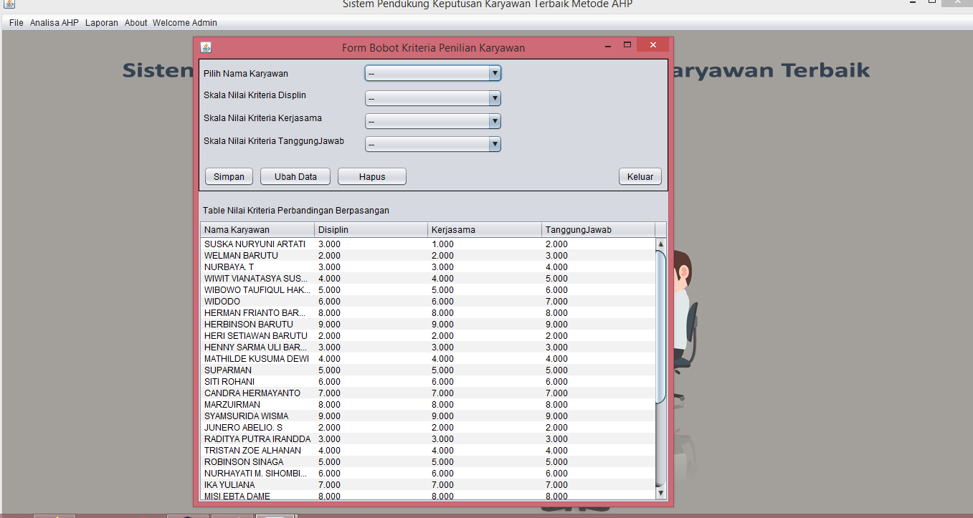Open the Analisa AHP menu

54,22
